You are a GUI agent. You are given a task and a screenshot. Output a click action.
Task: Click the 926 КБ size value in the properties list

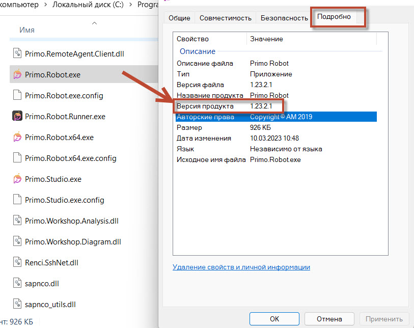(x=260, y=127)
